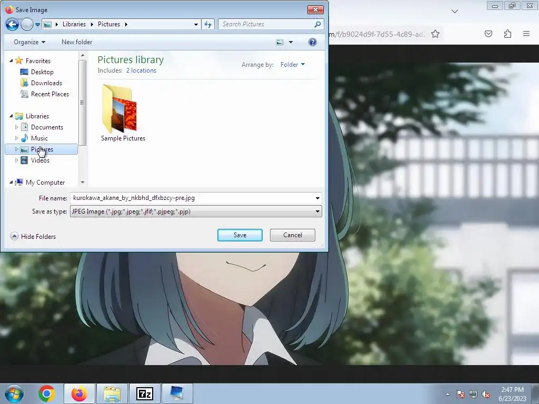This screenshot has width=539, height=404.
Task: Change the view with the view icon
Action: click(x=280, y=42)
